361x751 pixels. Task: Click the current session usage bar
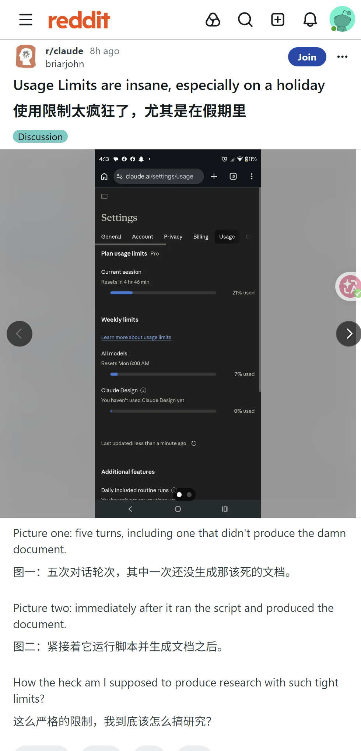point(163,293)
